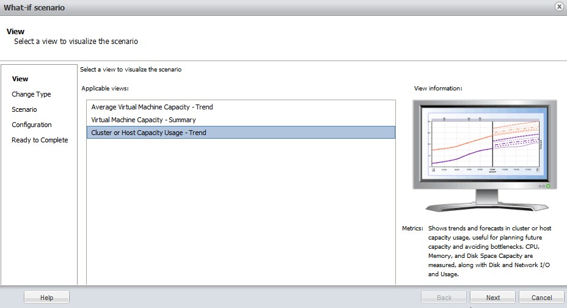Screen dimensions: 567x308
Task: Close the What-if scenario dialog
Action: tap(558, 7)
